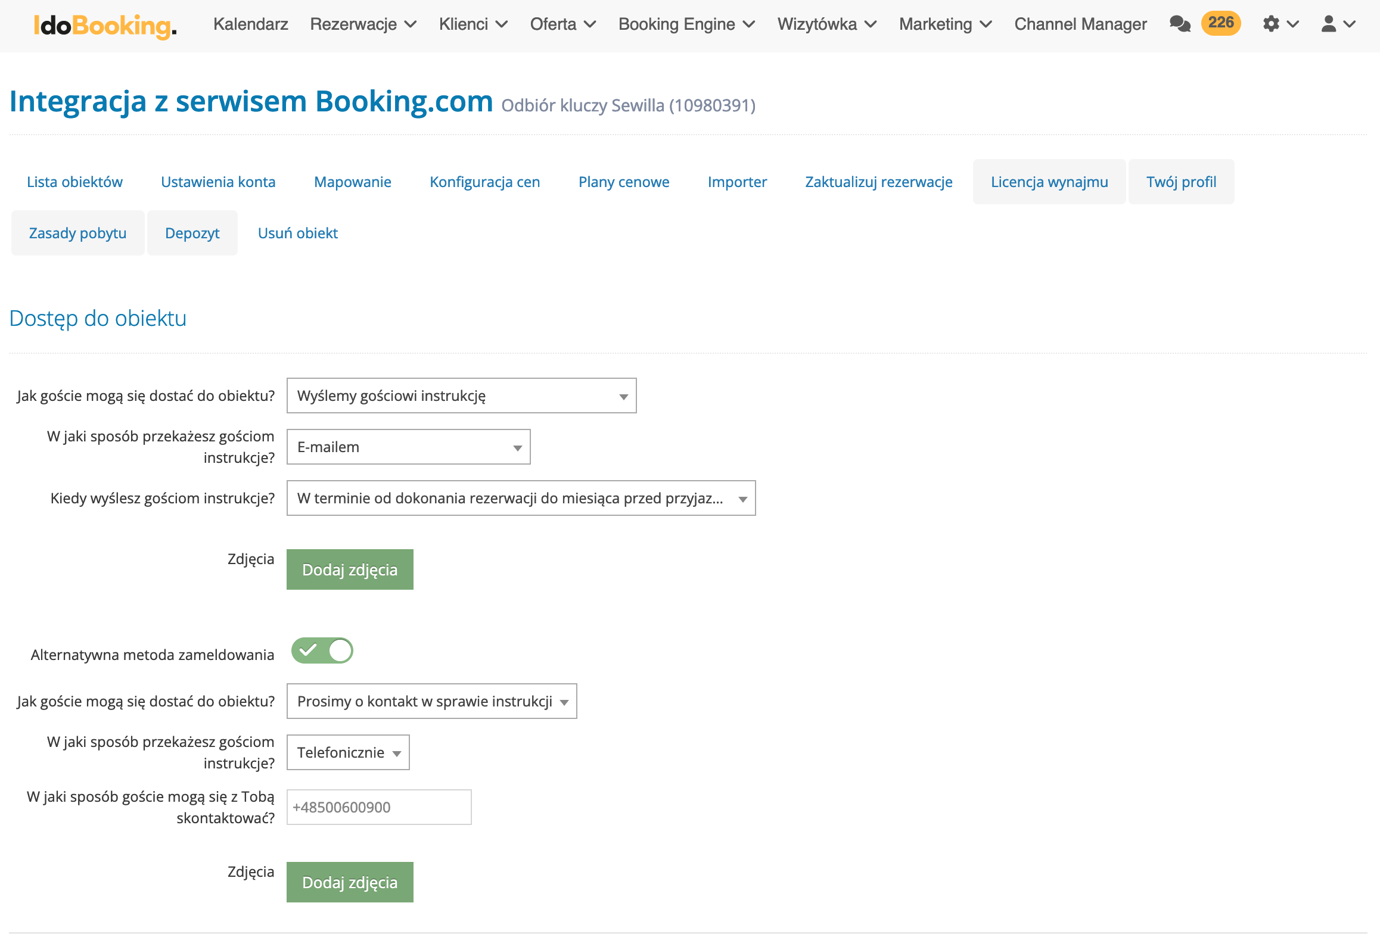This screenshot has height=934, width=1380.
Task: Toggle Alternatywna metoda zameldowania switch
Action: [x=322, y=650]
